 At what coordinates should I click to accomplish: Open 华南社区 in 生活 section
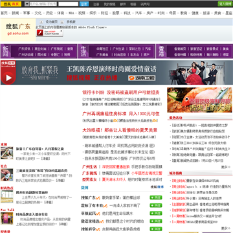(102, 49)
